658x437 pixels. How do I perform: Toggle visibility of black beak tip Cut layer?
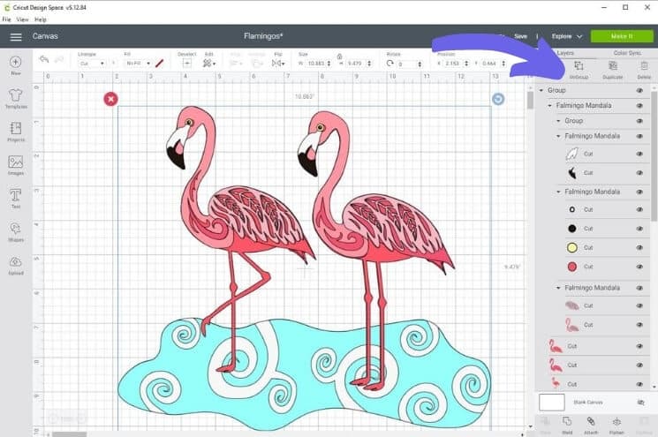click(639, 173)
